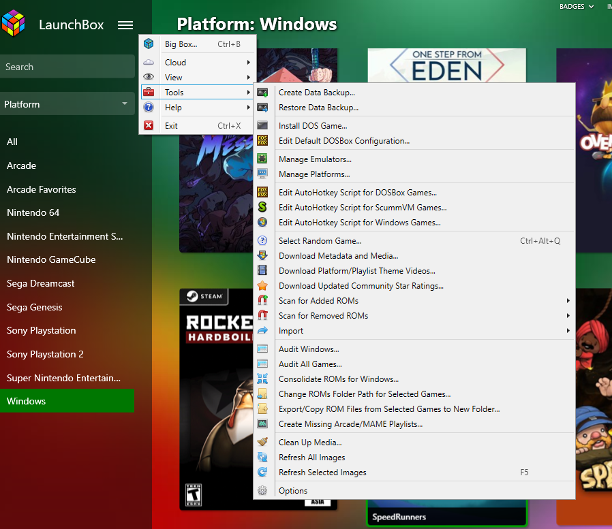
Task: Choose Download Metadata and Media...
Action: 414,256
